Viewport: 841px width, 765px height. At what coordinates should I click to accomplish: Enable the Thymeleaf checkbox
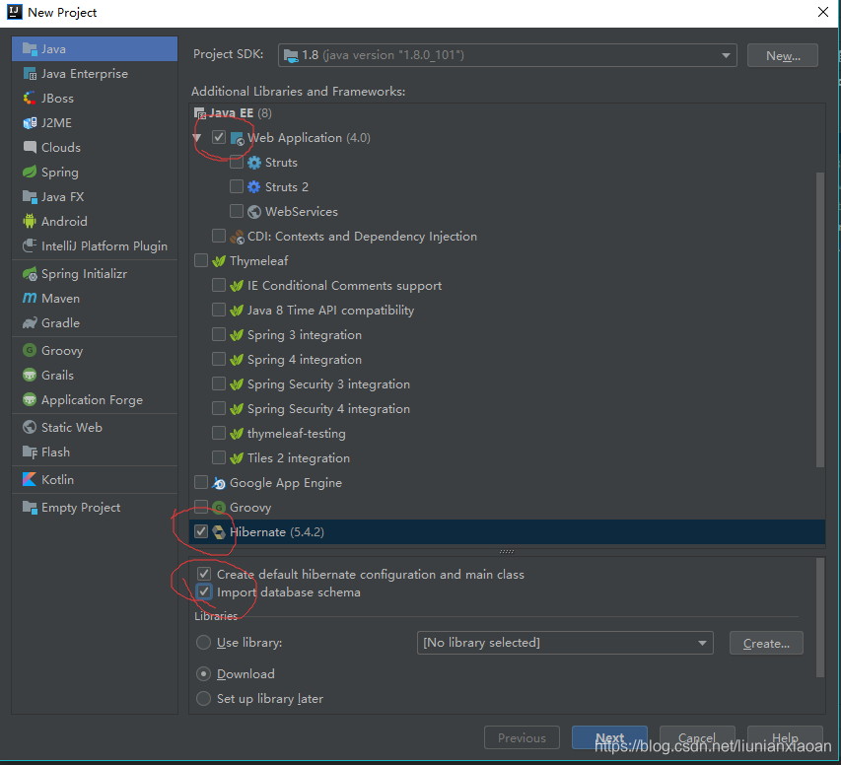click(200, 260)
